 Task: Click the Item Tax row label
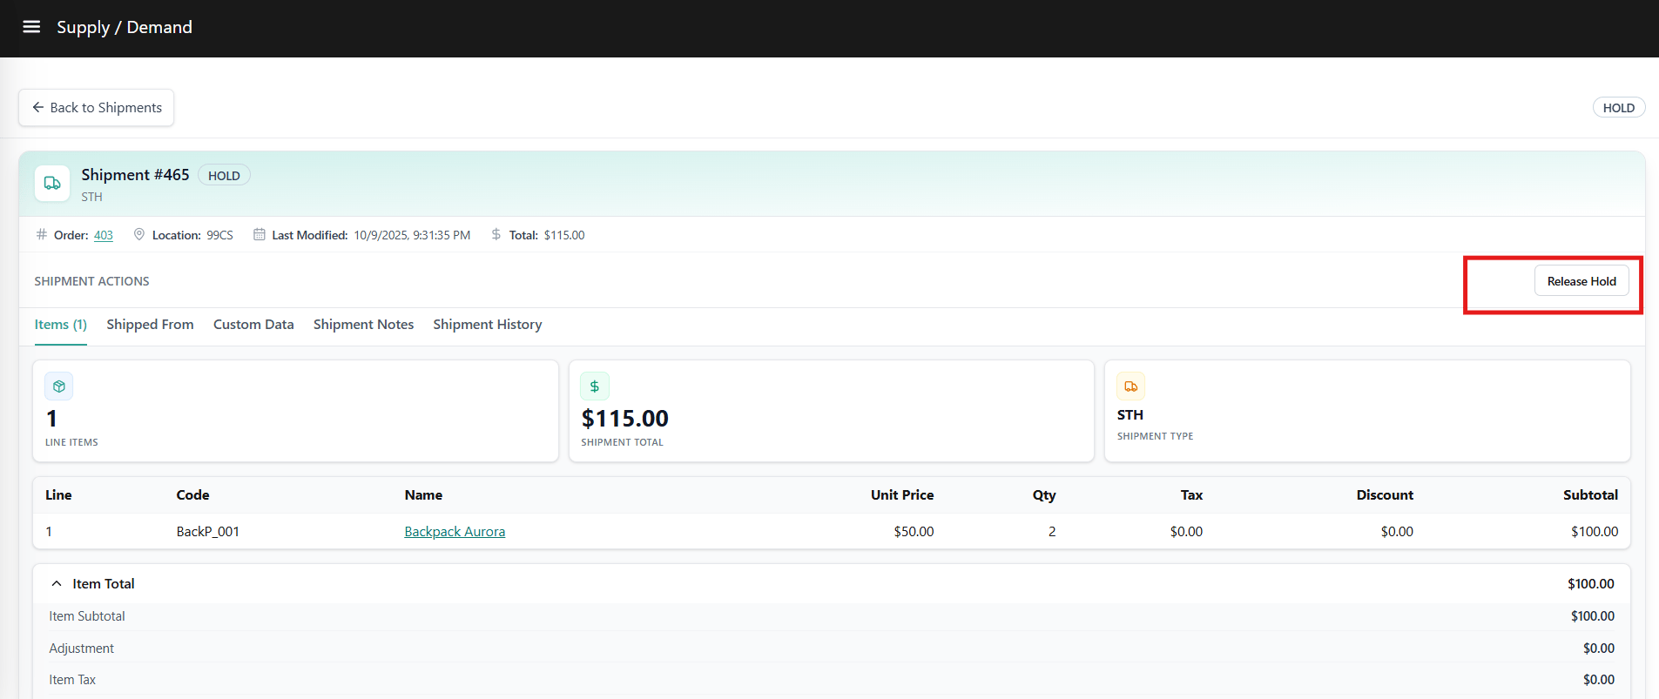coord(72,680)
